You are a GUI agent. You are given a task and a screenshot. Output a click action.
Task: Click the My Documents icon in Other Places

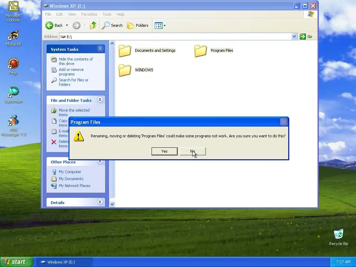tap(54, 179)
